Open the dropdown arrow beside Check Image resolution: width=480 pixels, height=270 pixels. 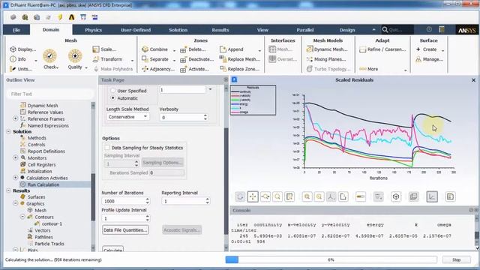(x=57, y=67)
